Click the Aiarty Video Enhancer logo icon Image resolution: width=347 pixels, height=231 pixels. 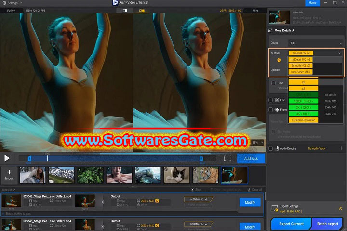[x=115, y=3]
